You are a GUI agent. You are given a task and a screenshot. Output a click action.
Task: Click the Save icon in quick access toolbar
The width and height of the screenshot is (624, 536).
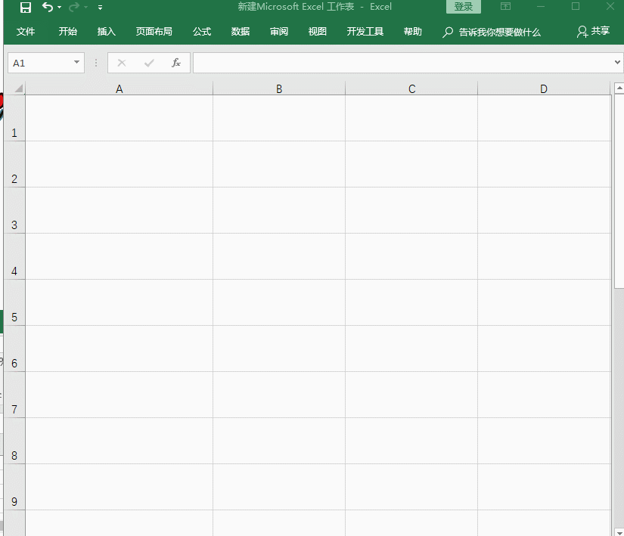(26, 7)
